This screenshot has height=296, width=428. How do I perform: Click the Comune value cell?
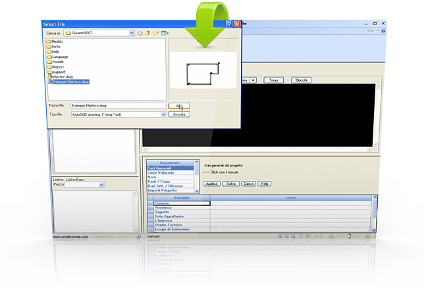290,203
